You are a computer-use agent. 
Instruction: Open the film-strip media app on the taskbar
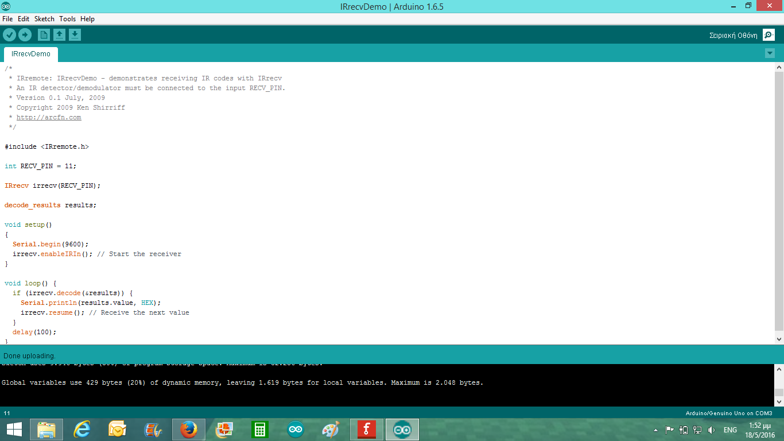[153, 430]
